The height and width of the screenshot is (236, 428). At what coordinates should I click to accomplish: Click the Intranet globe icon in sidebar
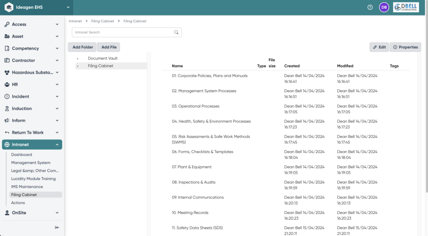[x=7, y=145]
